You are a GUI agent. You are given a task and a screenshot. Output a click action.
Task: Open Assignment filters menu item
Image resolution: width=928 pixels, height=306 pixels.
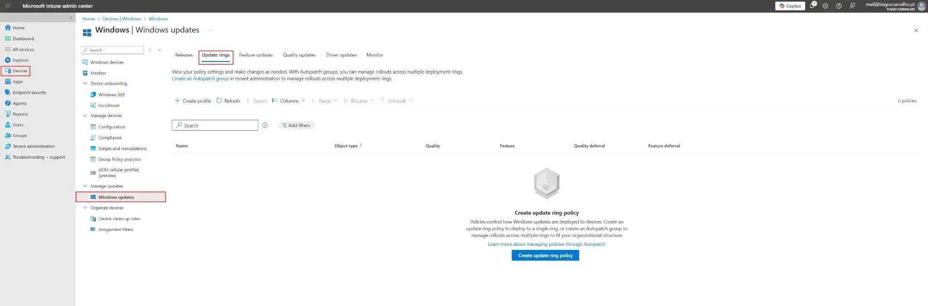[116, 230]
